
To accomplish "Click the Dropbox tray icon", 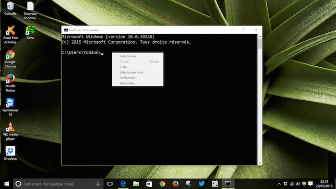I will (x=285, y=184).
